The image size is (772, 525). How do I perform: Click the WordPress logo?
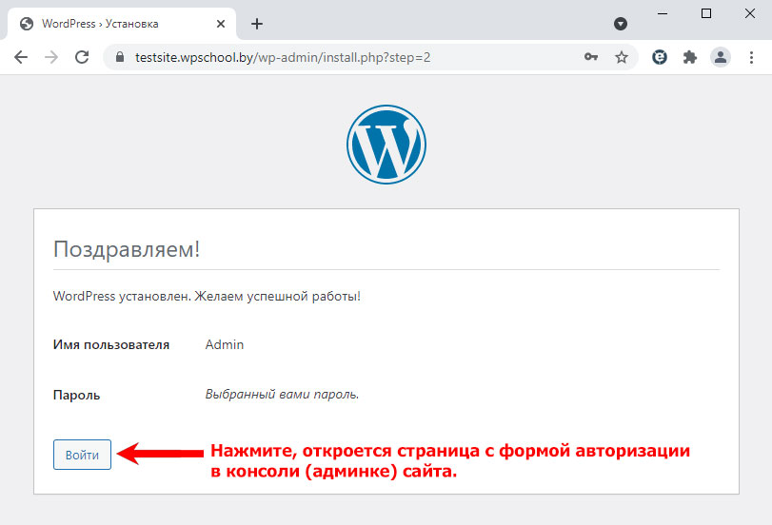386,145
